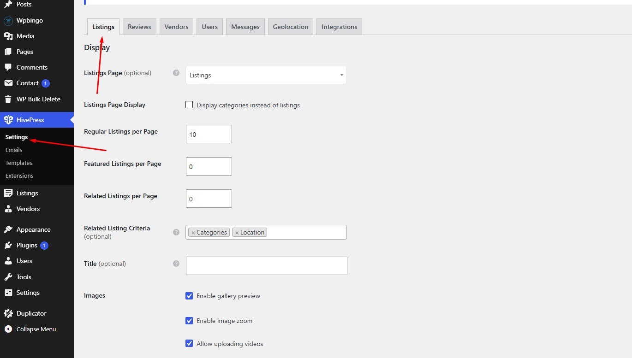Click the Comments speech bubble icon
This screenshot has width=632, height=358.
8,68
